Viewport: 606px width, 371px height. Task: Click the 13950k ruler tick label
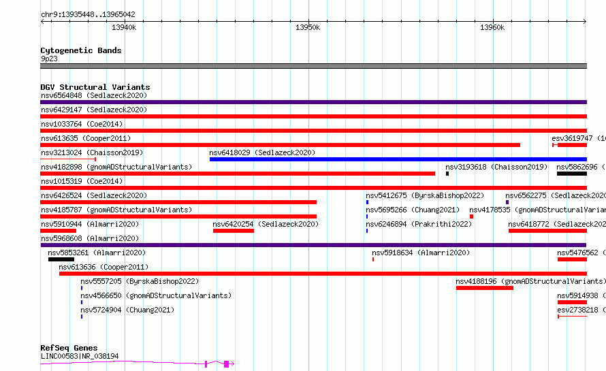click(x=308, y=27)
